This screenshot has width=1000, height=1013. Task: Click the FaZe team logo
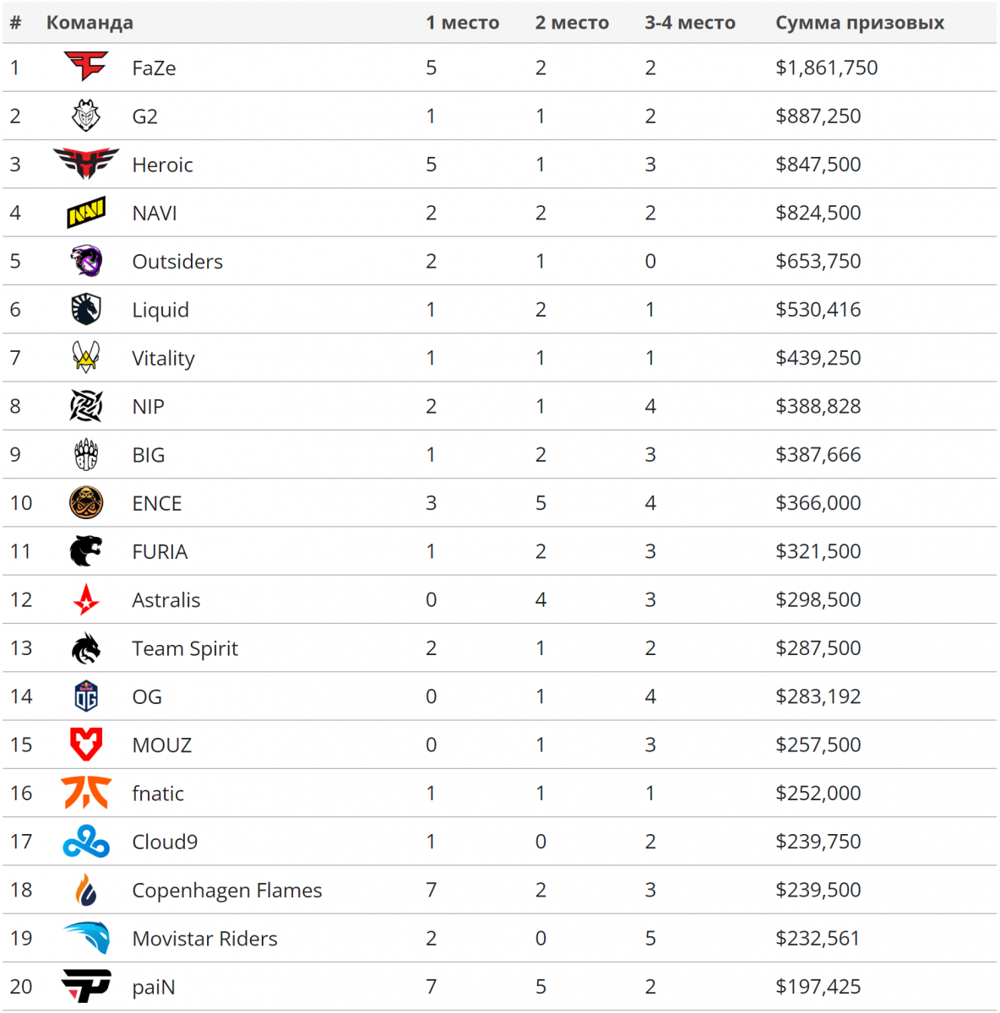coord(86,67)
